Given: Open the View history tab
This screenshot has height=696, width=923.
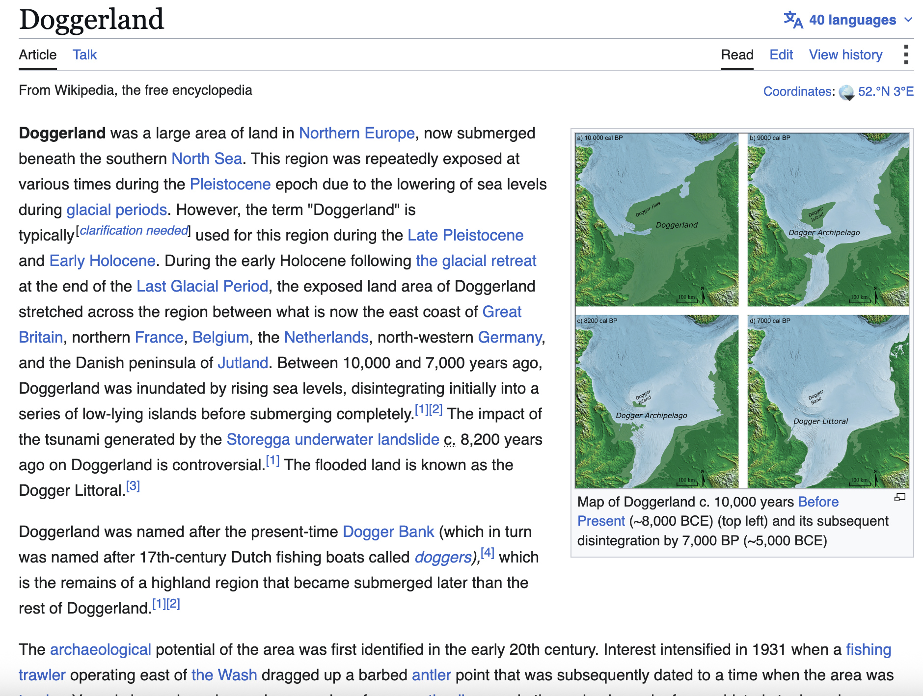Looking at the screenshot, I should point(845,54).
